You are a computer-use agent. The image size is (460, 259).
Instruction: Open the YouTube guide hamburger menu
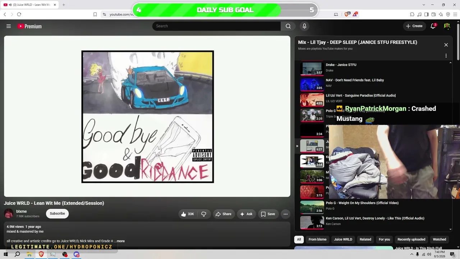[9, 26]
